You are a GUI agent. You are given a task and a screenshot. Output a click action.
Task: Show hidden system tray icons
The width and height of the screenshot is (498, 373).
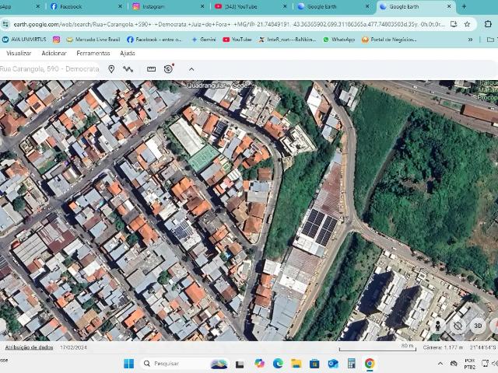[x=440, y=364]
